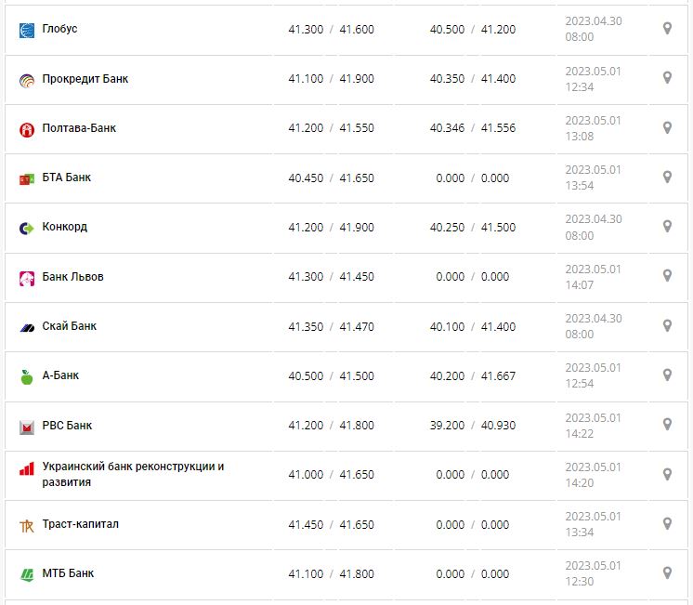Show БТА Банк branch locations pin
The width and height of the screenshot is (693, 605).
[667, 177]
